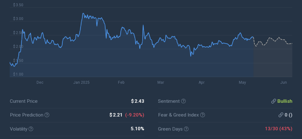Image resolution: width=302 pixels, height=139 pixels.
Task: Click the link icon next to 0 ()
Action: (281, 115)
